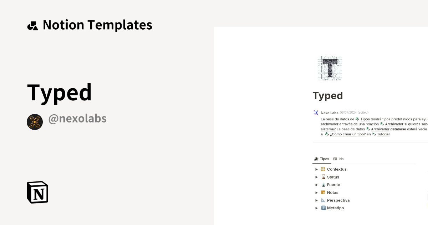This screenshot has height=225, width=428.
Task: Expand the Status section
Action: tap(317, 177)
